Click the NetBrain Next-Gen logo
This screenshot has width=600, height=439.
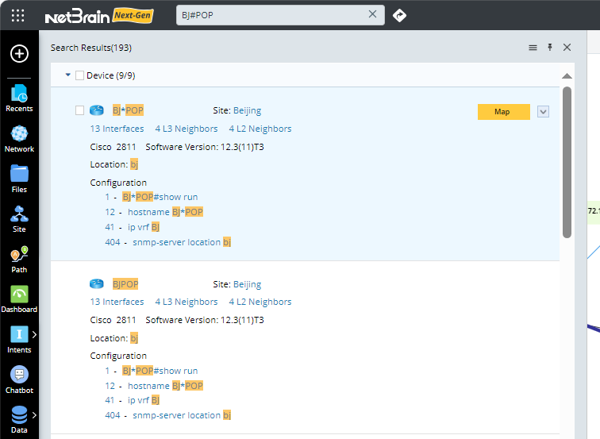(x=99, y=16)
